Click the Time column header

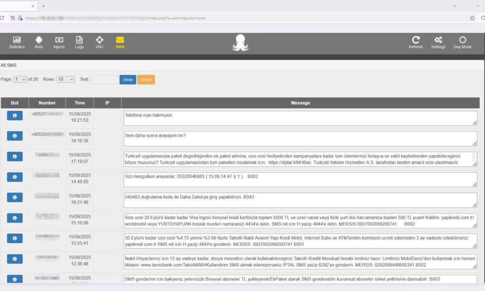(80, 103)
